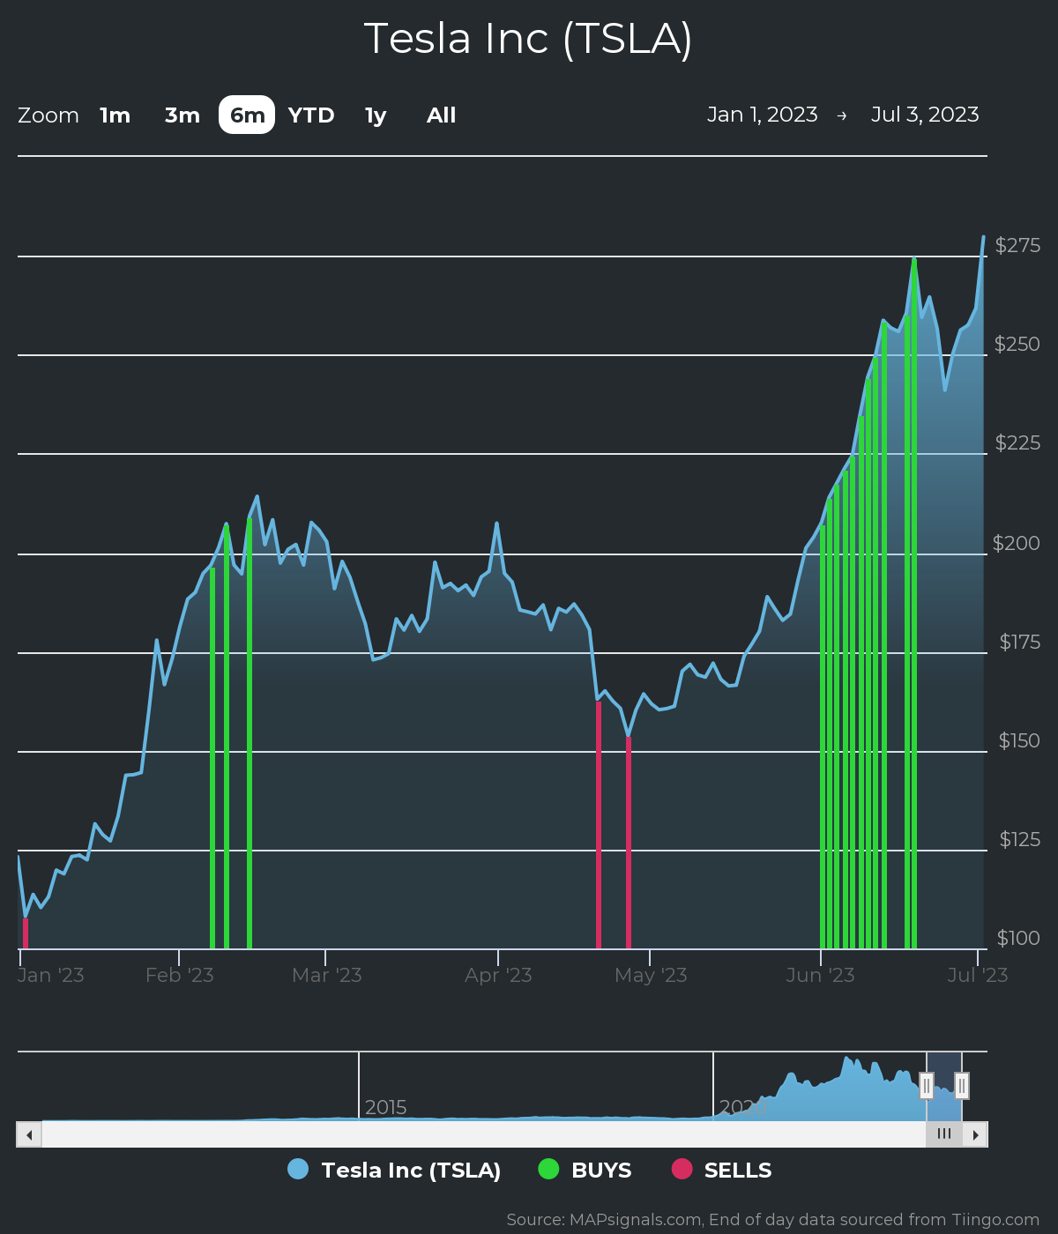Click the source attribution text
The width and height of the screenshot is (1058, 1234).
773,1220
